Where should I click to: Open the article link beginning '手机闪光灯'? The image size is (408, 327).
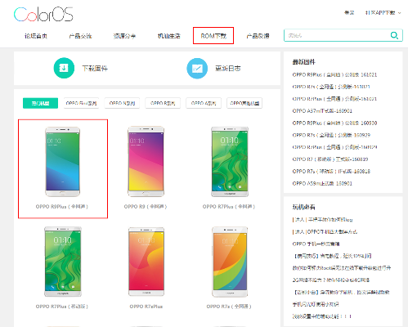(316, 304)
